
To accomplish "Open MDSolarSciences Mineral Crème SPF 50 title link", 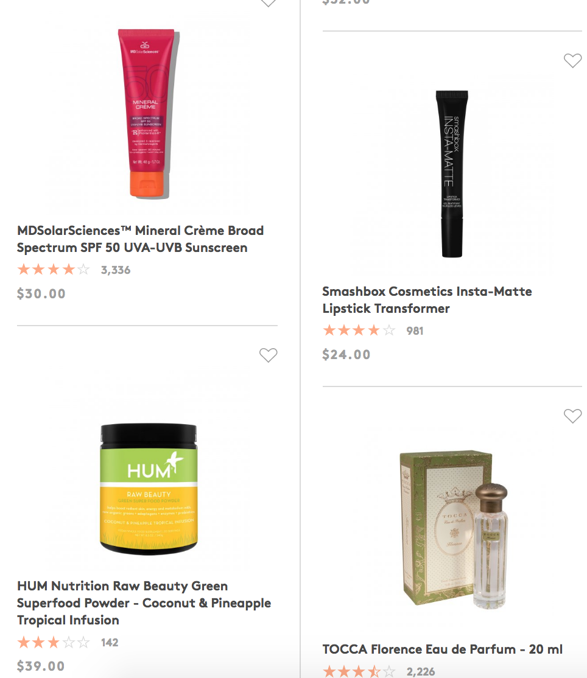I will click(140, 239).
